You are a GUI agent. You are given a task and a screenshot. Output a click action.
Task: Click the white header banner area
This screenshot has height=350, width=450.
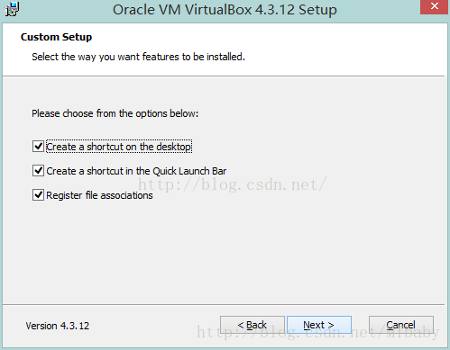224,49
